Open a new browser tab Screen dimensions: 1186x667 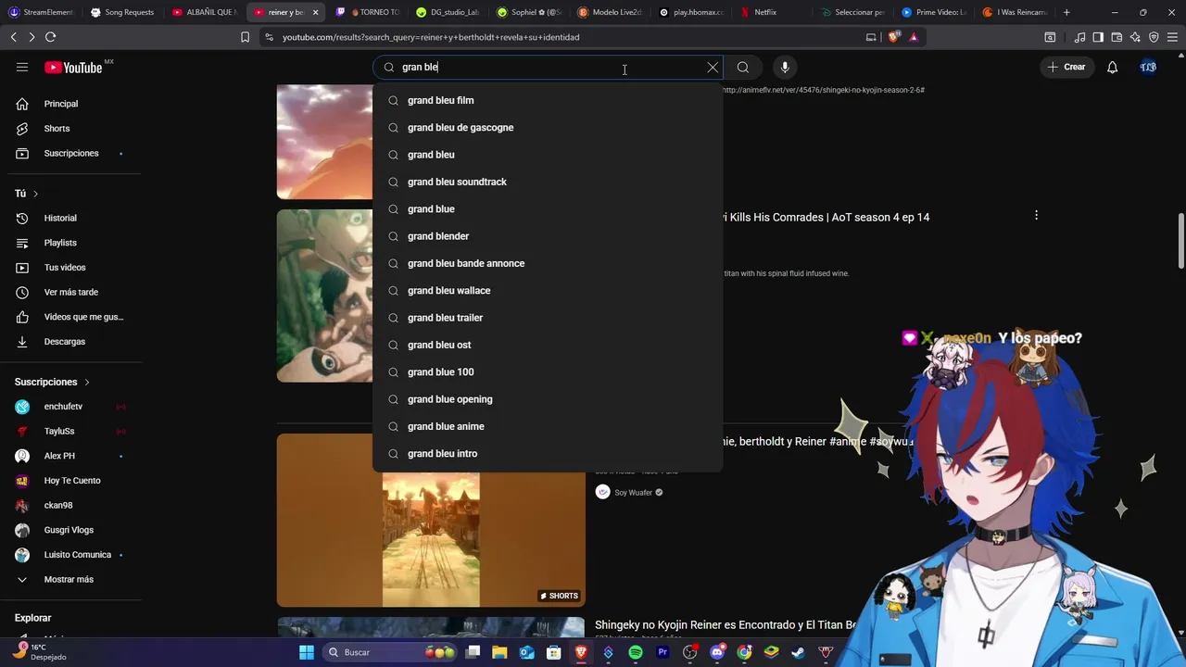(1066, 12)
